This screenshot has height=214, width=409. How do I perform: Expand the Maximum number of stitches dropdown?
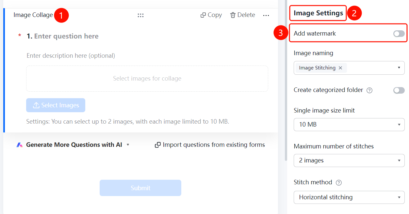coord(349,160)
